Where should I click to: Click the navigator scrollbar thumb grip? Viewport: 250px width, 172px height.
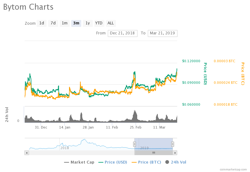click(x=154, y=153)
